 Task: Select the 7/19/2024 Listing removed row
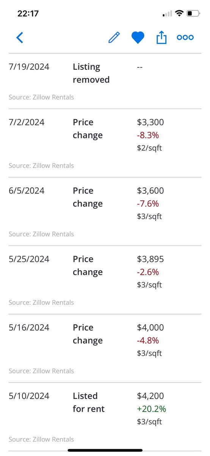pos(105,81)
